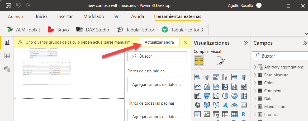Collapse the Visualizaciones pane
Image resolution: width=308 pixels, height=121 pixels.
[x=245, y=43]
